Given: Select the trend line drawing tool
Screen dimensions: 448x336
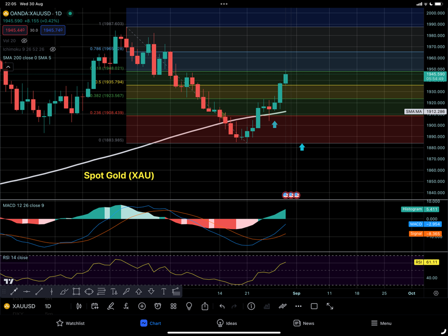Looking at the screenshot, I should [39, 292].
